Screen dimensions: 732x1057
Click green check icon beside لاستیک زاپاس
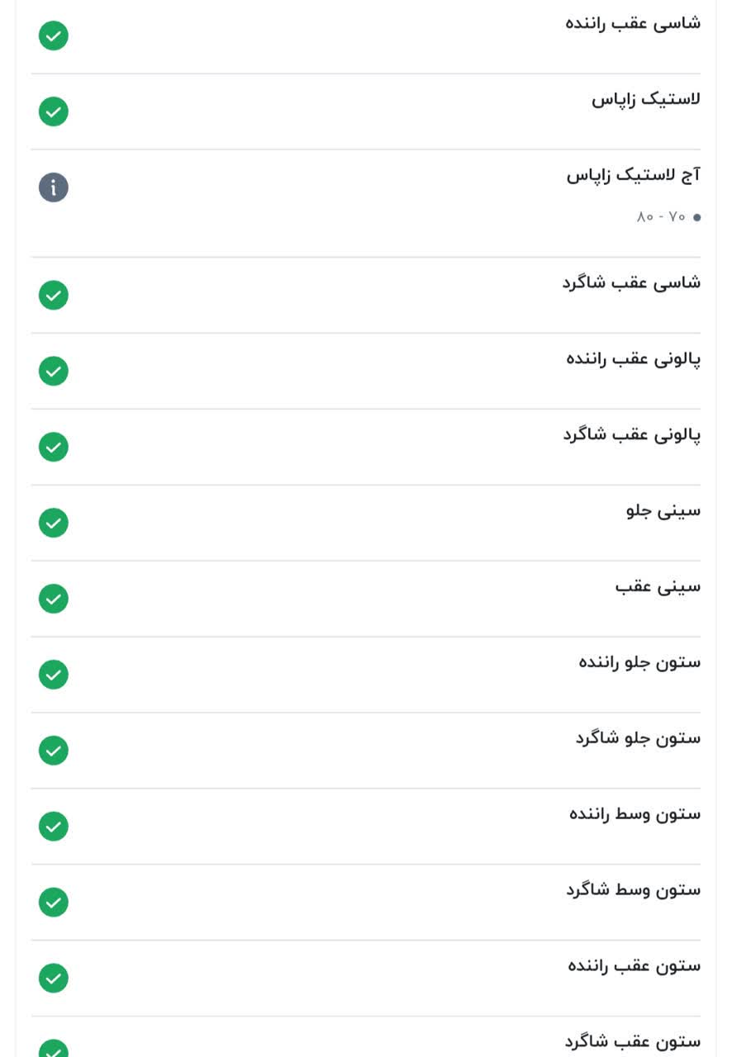pyautogui.click(x=54, y=111)
